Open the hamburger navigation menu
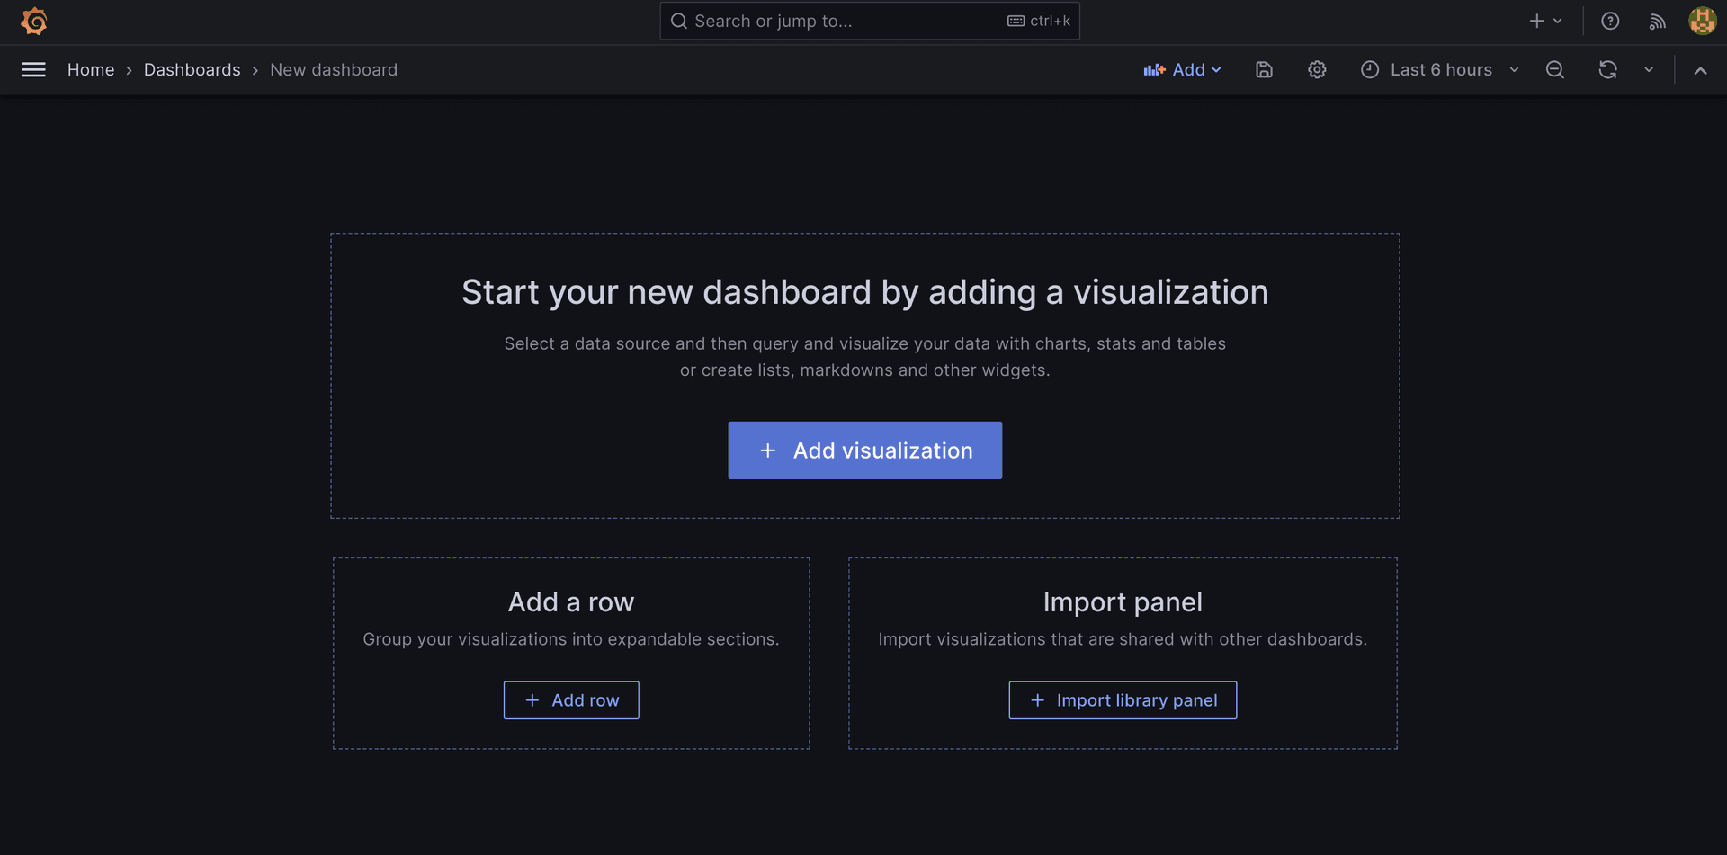The height and width of the screenshot is (855, 1727). [x=33, y=70]
